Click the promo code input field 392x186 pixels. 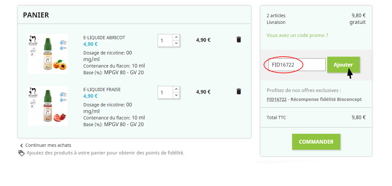[x=297, y=65]
